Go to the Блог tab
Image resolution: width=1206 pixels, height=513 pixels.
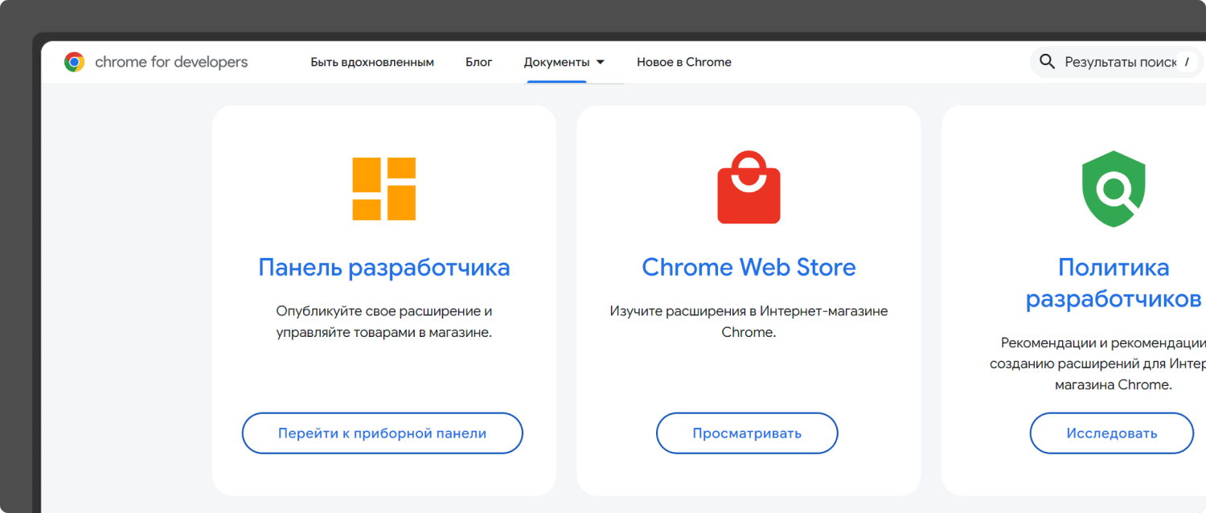click(x=479, y=62)
